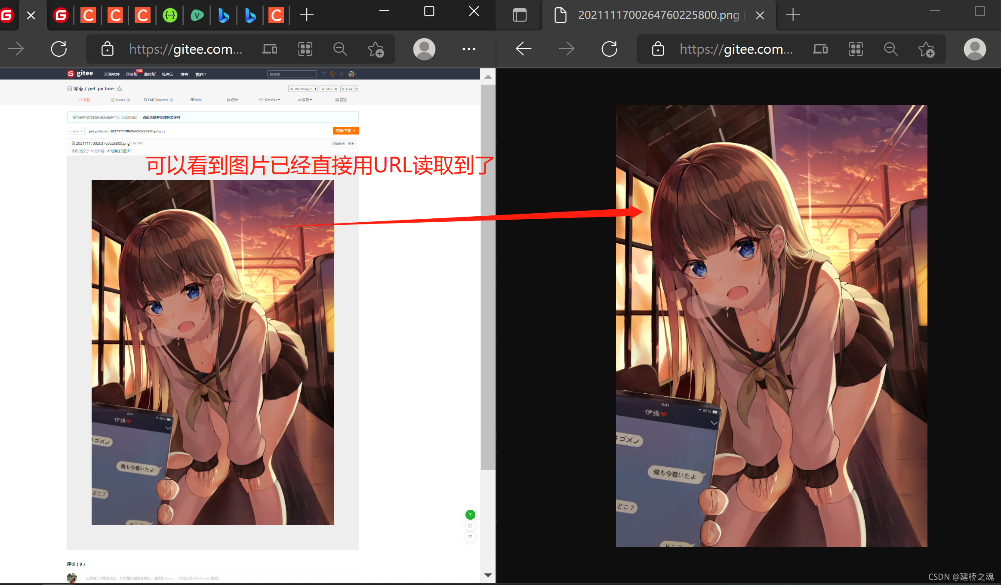Expand the Watching dropdown
The image size is (1001, 585).
[301, 89]
